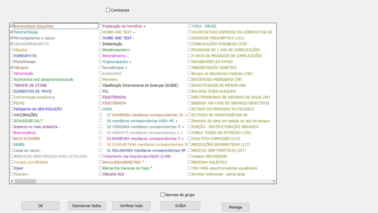Image resolution: width=378 pixels, height=213 pixels.
Task: Open the Manage button
Action: [x=235, y=207]
